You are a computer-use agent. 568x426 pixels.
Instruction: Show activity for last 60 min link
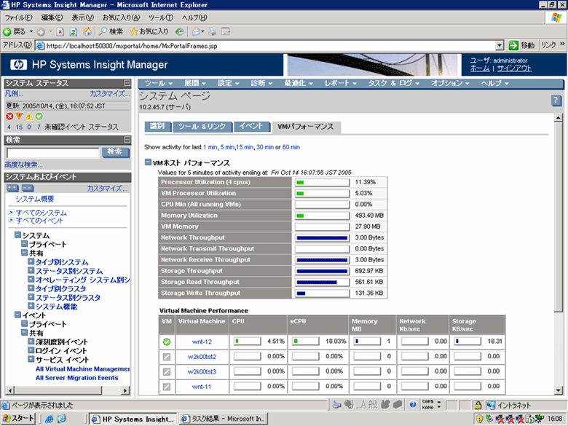291,147
